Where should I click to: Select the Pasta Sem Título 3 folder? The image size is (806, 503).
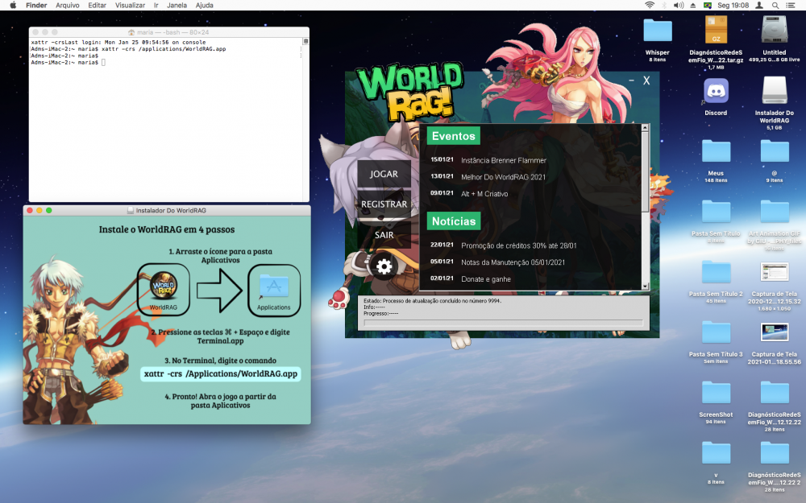tap(716, 332)
